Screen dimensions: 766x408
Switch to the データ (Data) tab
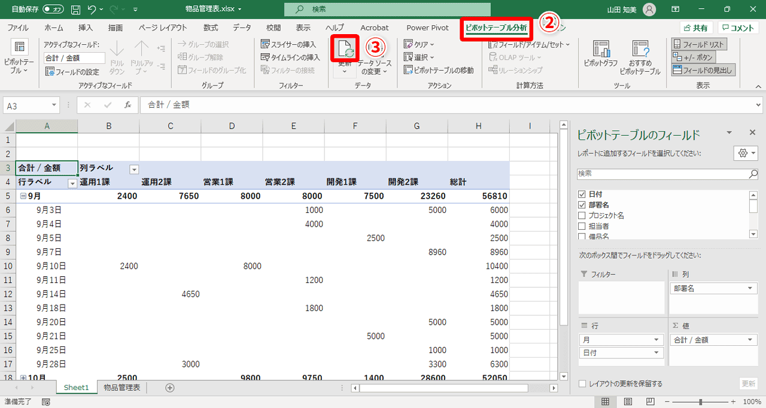(242, 28)
